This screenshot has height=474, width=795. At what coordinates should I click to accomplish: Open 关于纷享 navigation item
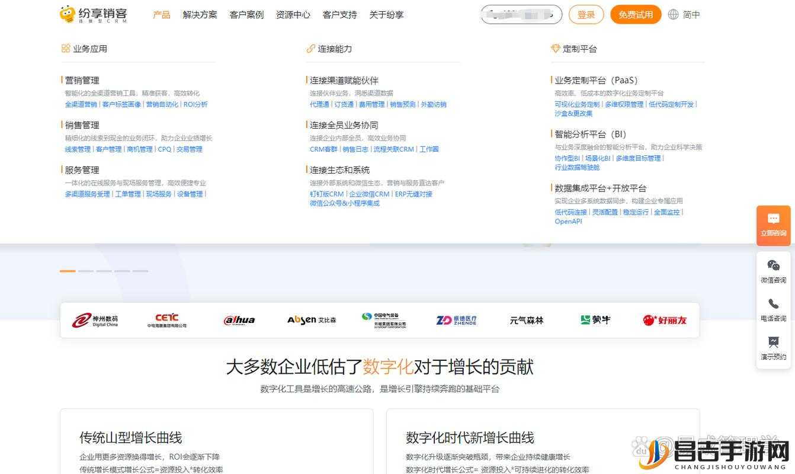click(x=386, y=15)
